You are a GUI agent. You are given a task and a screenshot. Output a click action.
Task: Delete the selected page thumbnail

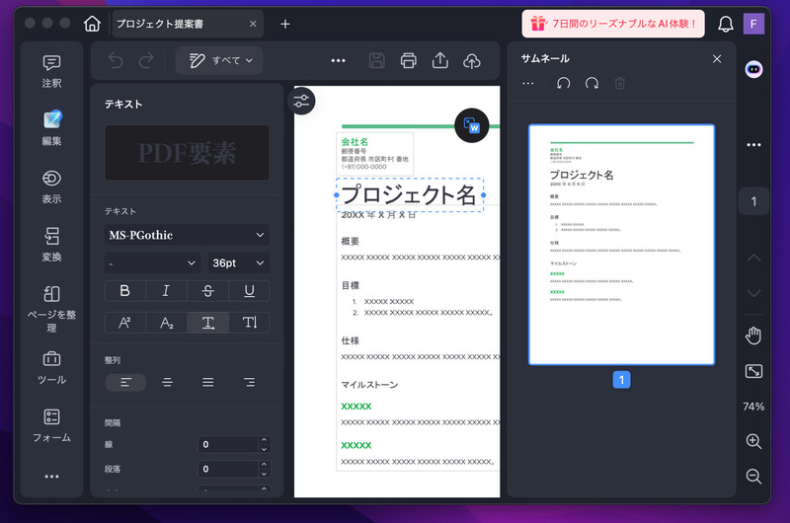coord(620,83)
